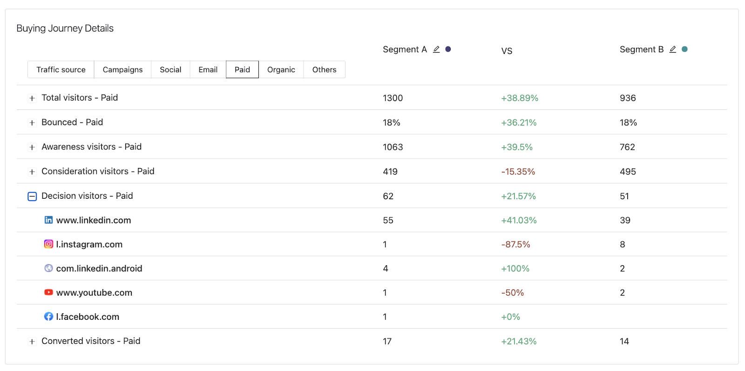Select the Segment A color dot
The image size is (745, 371).
[448, 48]
